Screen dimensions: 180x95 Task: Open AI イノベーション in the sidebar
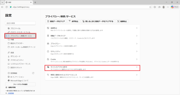pyautogui.click(x=20, y=77)
